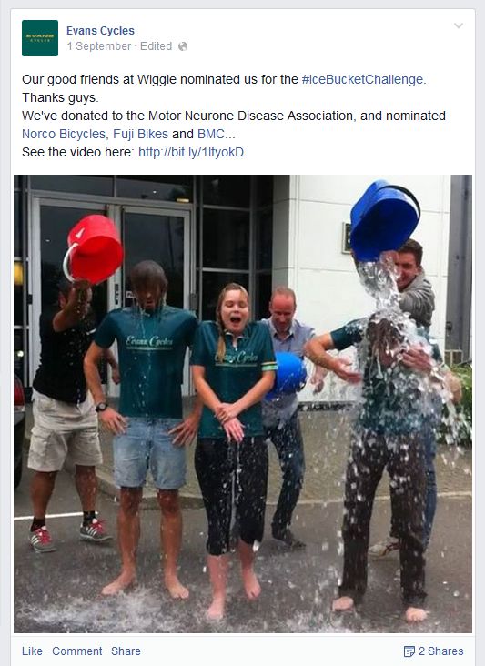
Task: Click the blue bucket being poured
Action: (384, 220)
